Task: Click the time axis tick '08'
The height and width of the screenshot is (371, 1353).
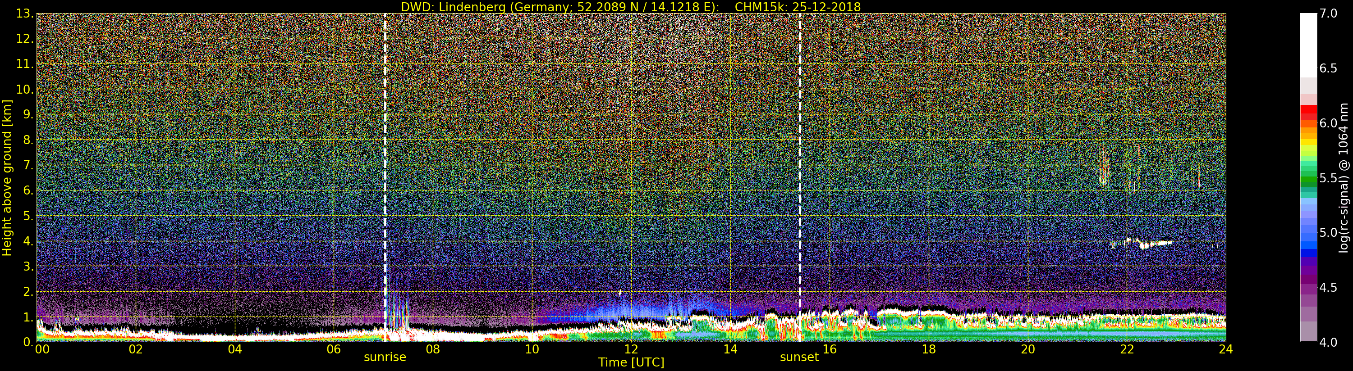Action: [433, 349]
